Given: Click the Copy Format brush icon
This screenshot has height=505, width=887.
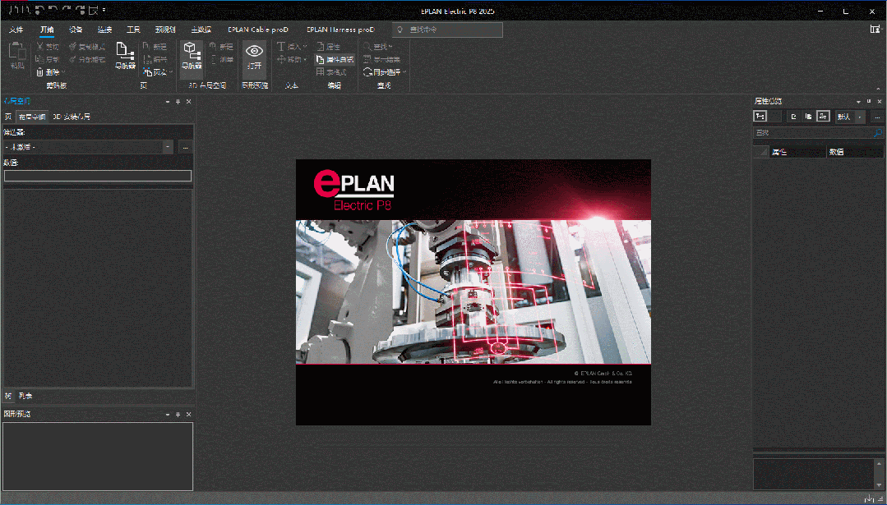Looking at the screenshot, I should [x=72, y=47].
